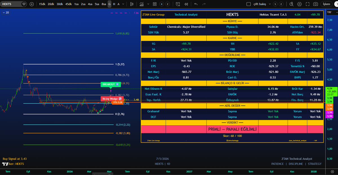This screenshot has width=338, height=175.
Task: Open the çift bakış layout name
Action: (260, 4)
